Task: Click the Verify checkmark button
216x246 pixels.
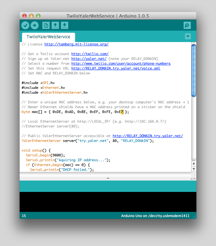Action: (x=25, y=25)
